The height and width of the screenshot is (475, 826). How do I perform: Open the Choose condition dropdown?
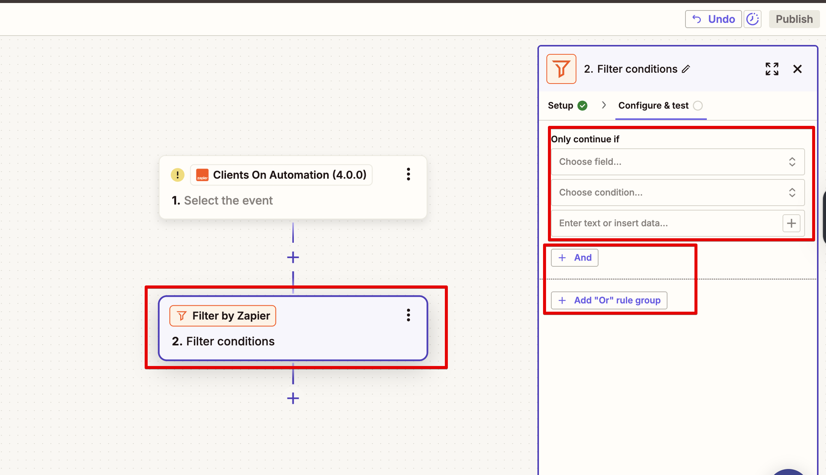pyautogui.click(x=677, y=192)
